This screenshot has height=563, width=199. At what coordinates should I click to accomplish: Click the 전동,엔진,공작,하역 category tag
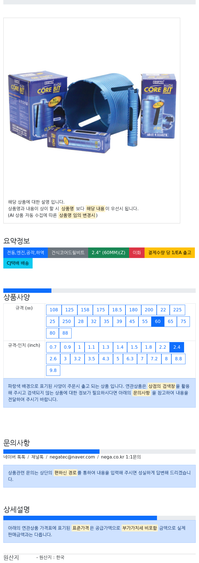[x=25, y=253]
